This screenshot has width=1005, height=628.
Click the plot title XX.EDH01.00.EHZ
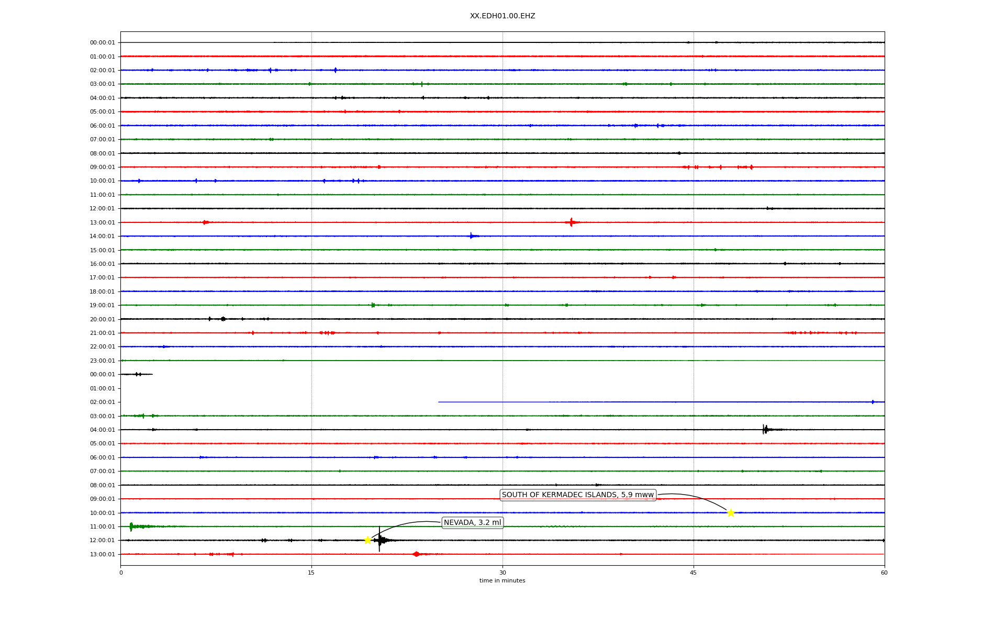pyautogui.click(x=502, y=16)
